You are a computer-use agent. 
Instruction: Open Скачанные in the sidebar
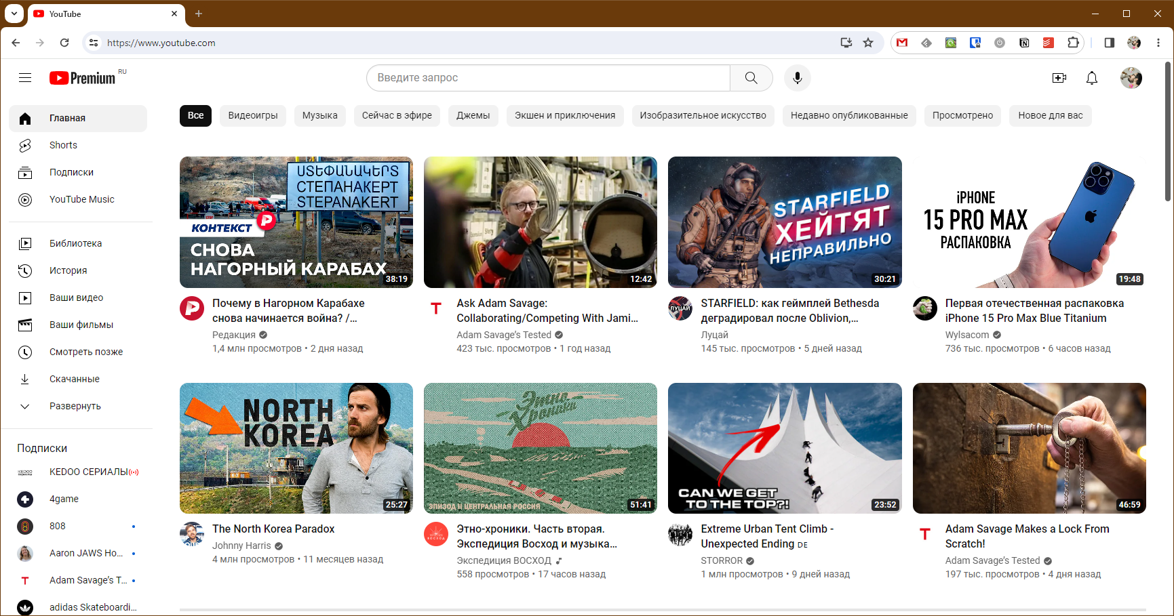78,379
